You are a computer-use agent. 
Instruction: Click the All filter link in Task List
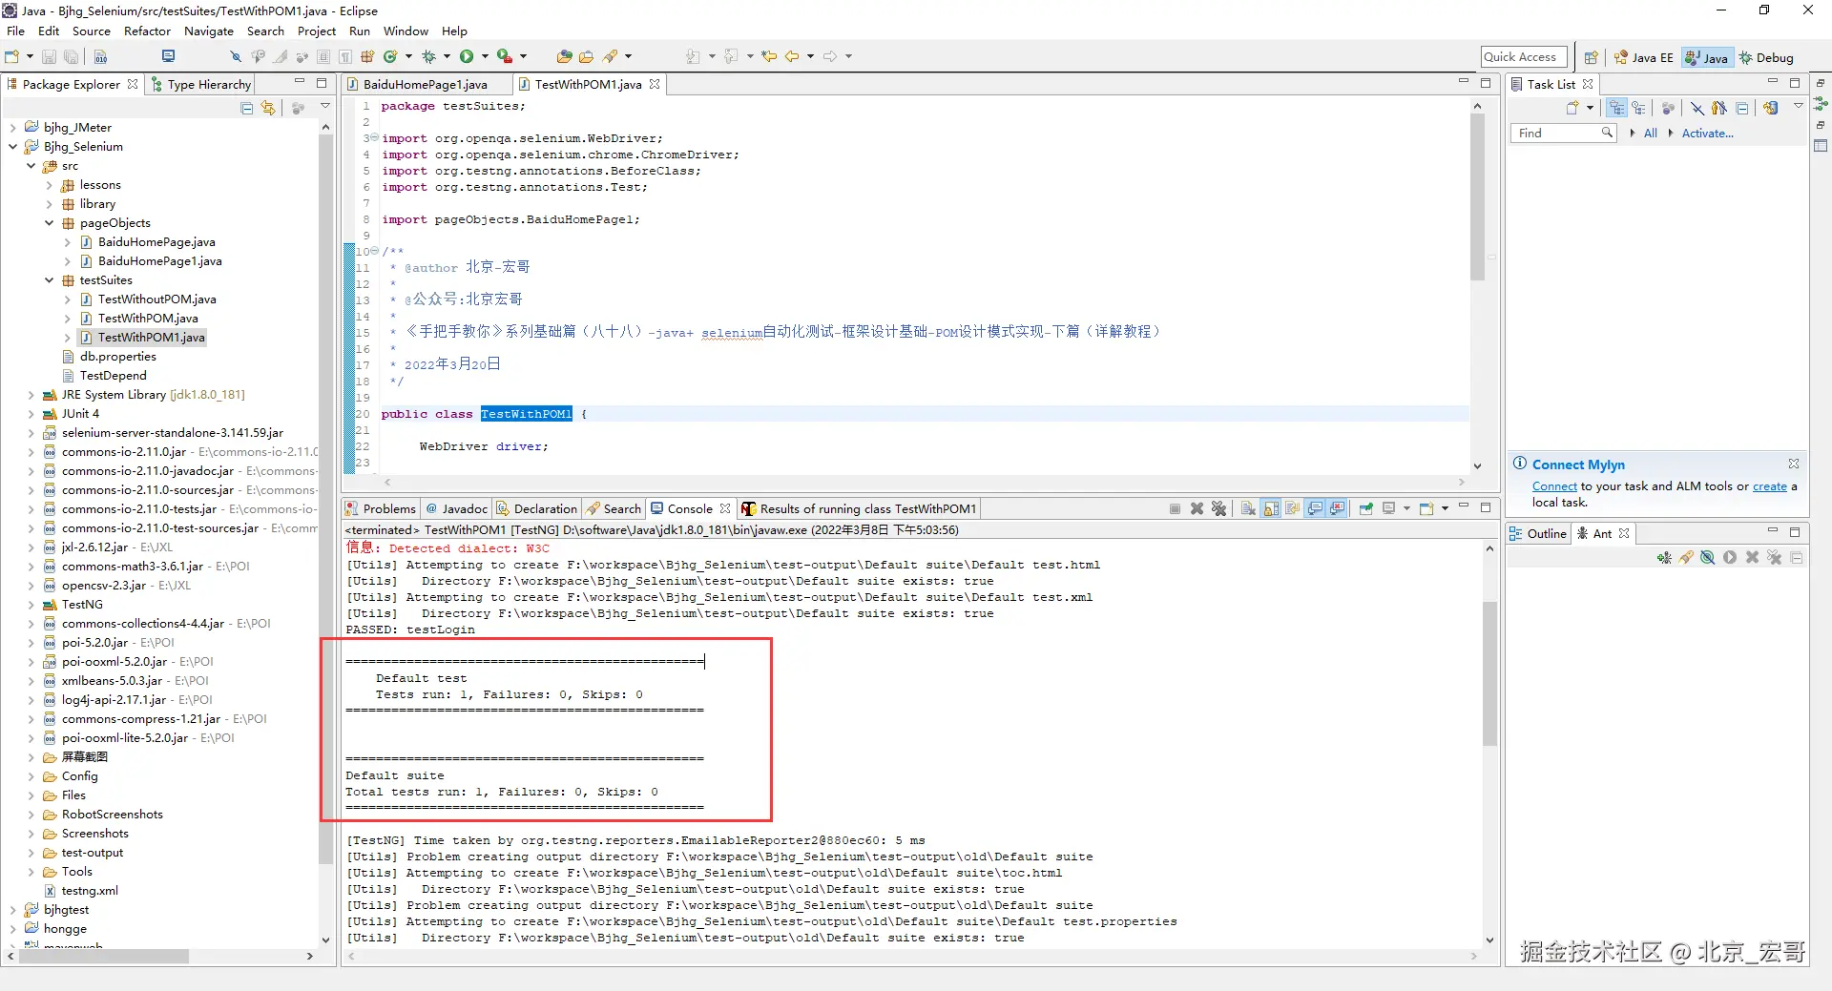pos(1650,134)
